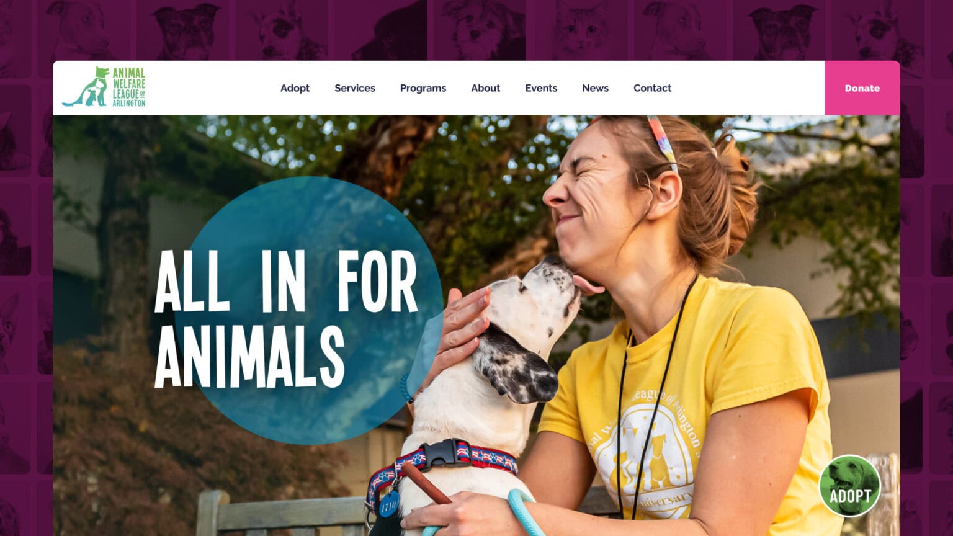The width and height of the screenshot is (953, 536).
Task: Click the pink Donate button
Action: click(862, 88)
